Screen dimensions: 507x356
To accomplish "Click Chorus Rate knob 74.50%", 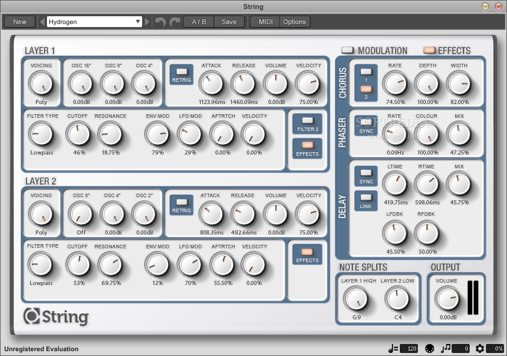I will 395,84.
